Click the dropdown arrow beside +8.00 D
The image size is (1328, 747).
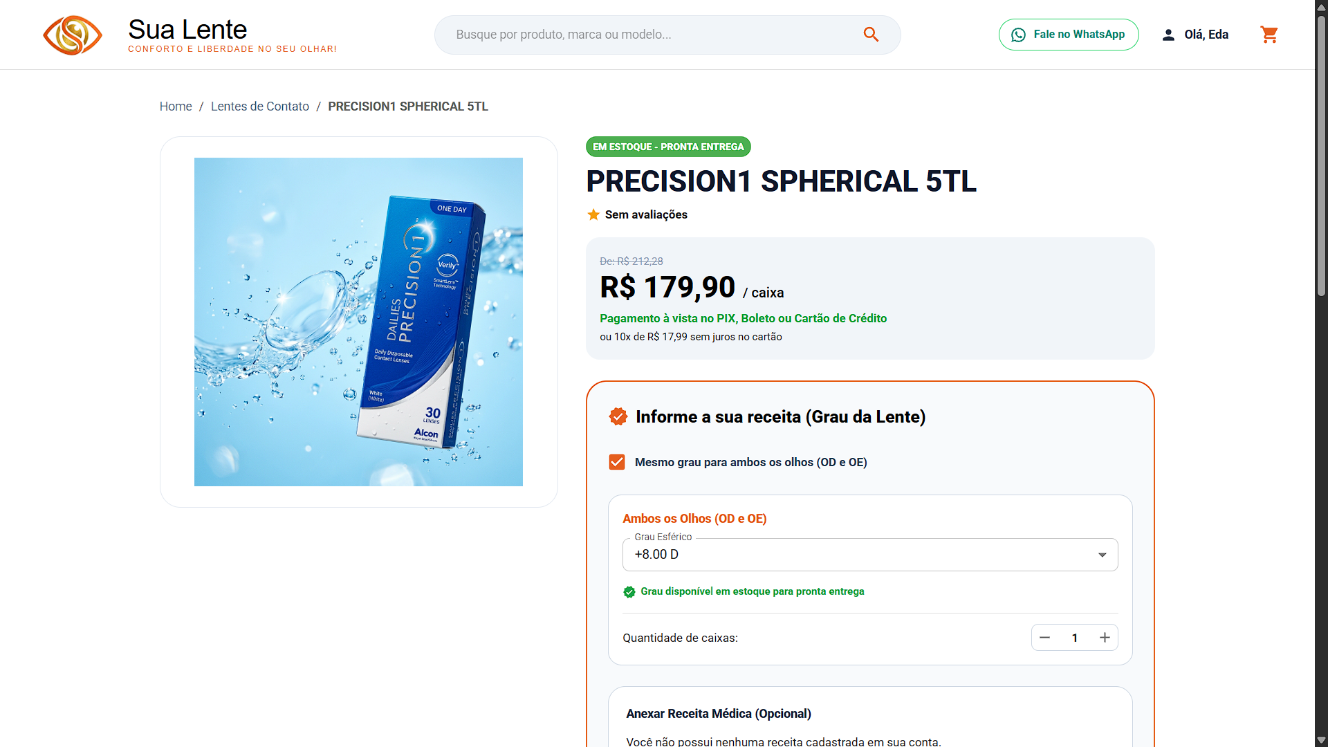(1103, 555)
